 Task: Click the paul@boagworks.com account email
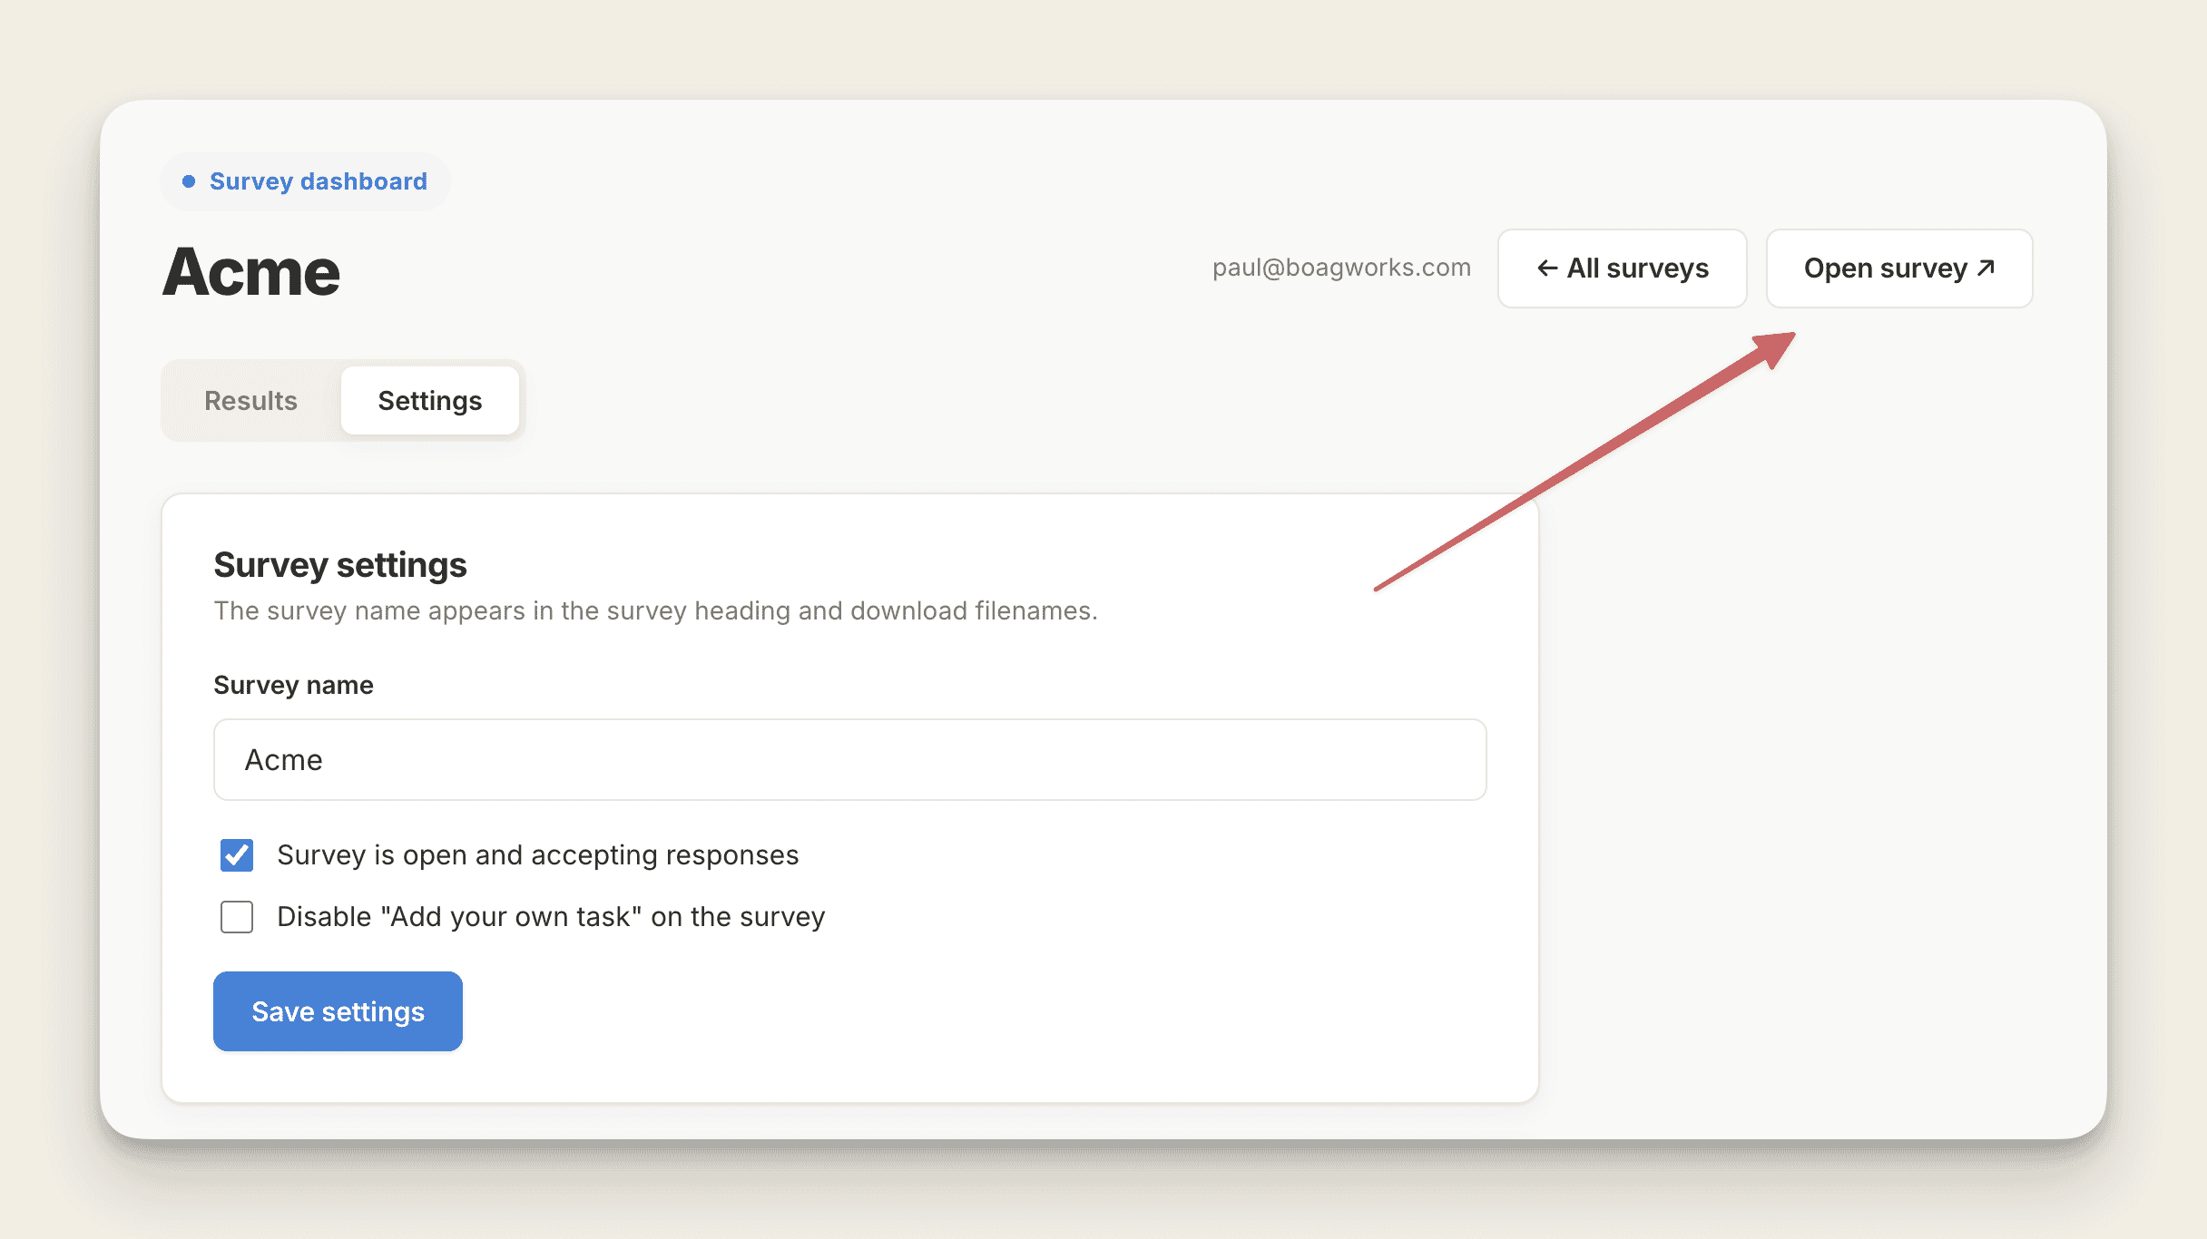(1341, 268)
